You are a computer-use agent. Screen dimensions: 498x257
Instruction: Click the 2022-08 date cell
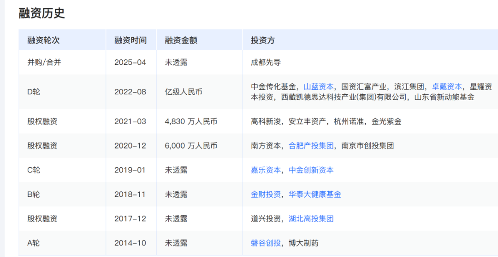(x=130, y=92)
